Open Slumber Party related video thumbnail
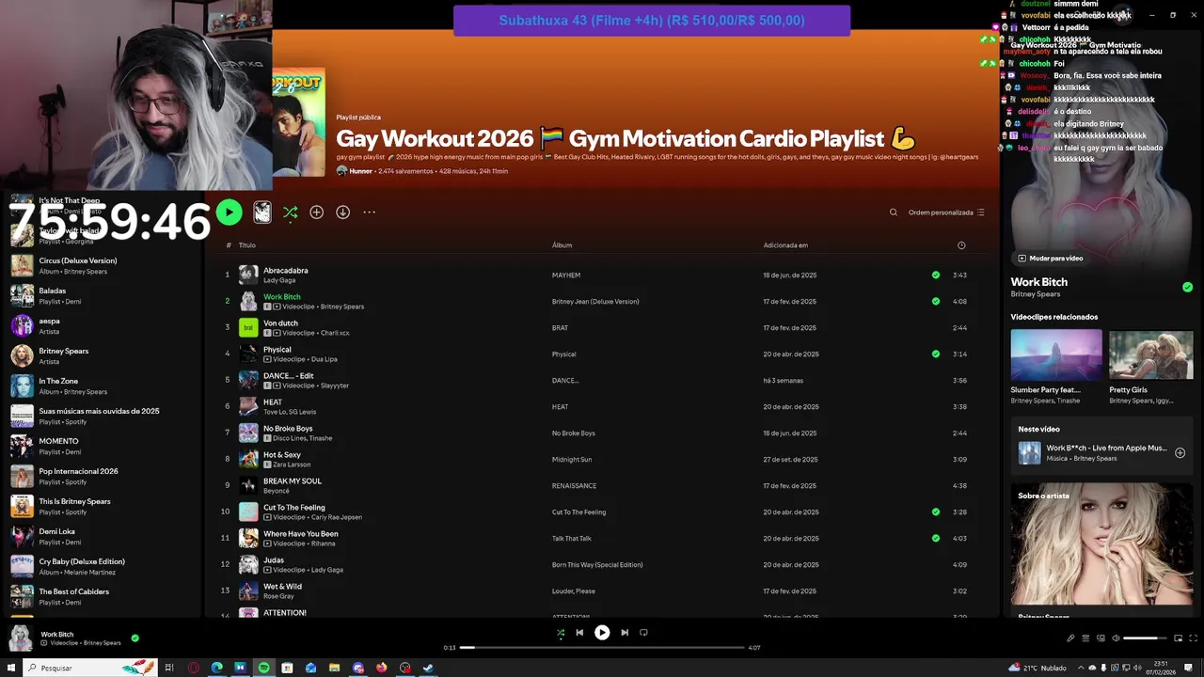1204x677 pixels. pyautogui.click(x=1056, y=354)
